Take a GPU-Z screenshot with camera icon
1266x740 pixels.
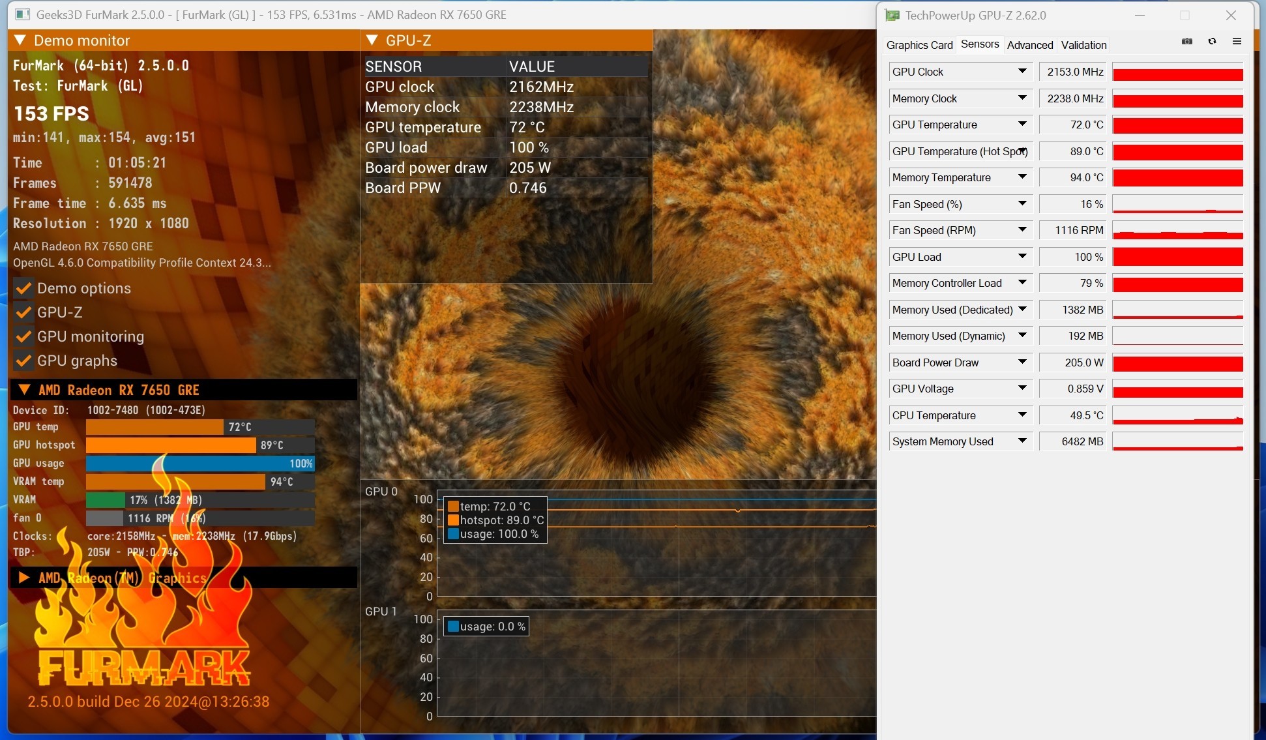coord(1187,41)
